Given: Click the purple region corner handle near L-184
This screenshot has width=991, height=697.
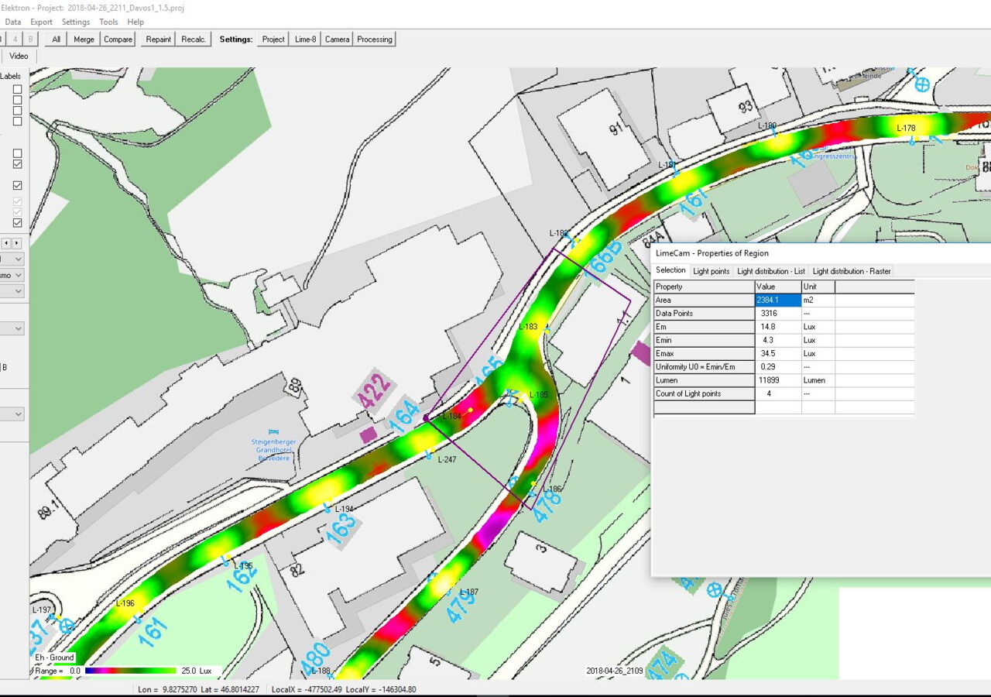Looking at the screenshot, I should 426,417.
